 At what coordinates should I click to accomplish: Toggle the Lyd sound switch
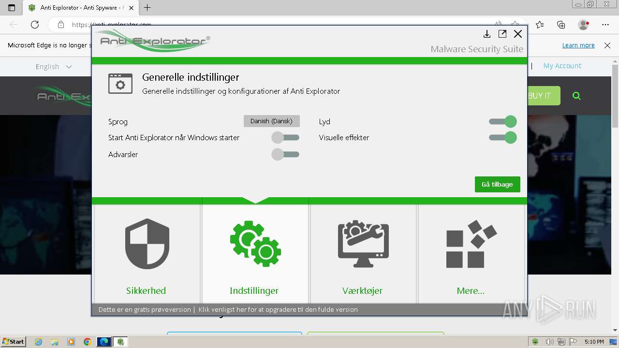click(x=503, y=122)
